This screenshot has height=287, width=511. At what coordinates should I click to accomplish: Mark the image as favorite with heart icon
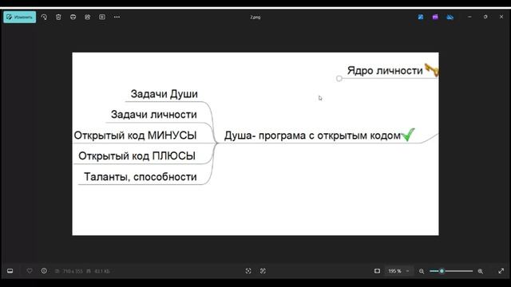coord(30,271)
